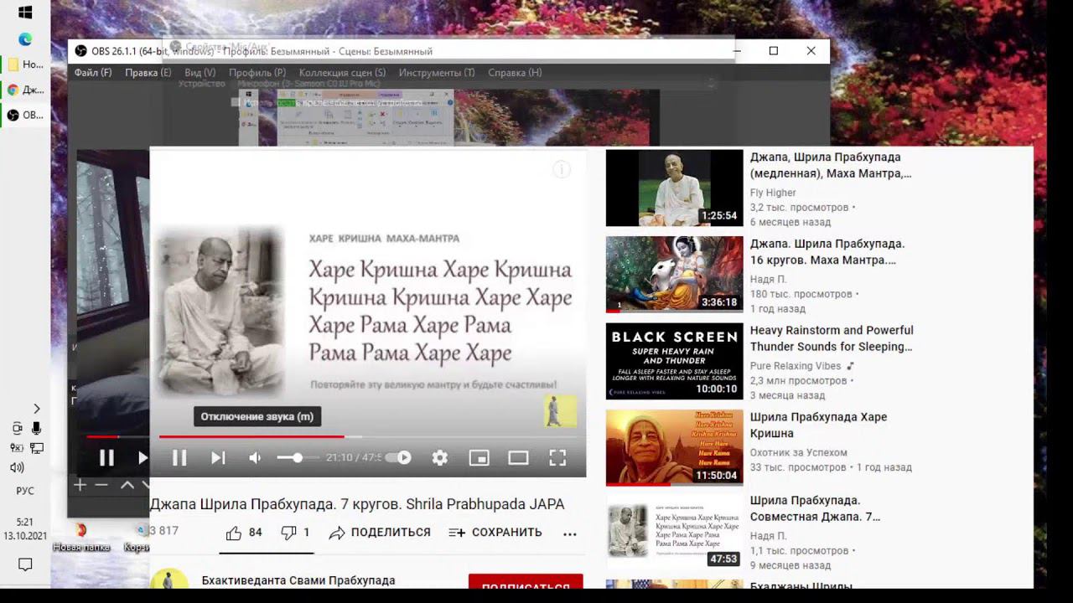1073x603 pixels.
Task: Dislike the video
Action: pyautogui.click(x=295, y=533)
